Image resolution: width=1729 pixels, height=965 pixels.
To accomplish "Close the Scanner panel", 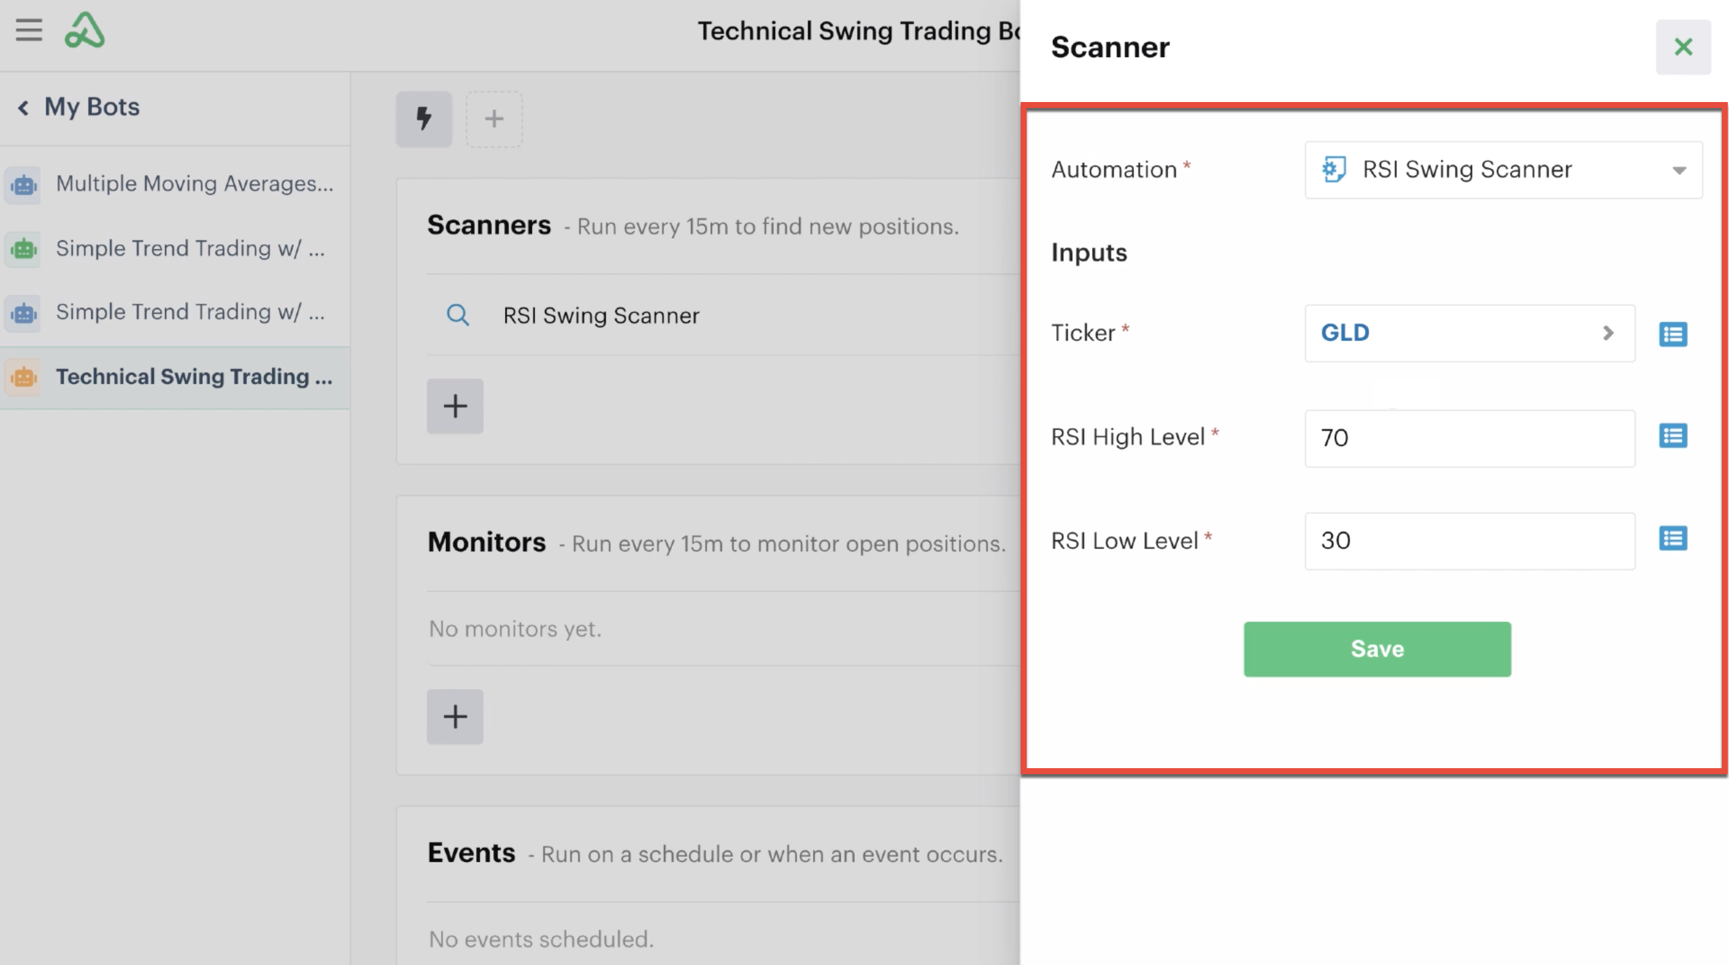I will click(x=1683, y=47).
